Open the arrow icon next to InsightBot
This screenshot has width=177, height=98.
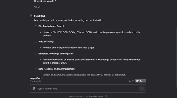(x=42, y=78)
